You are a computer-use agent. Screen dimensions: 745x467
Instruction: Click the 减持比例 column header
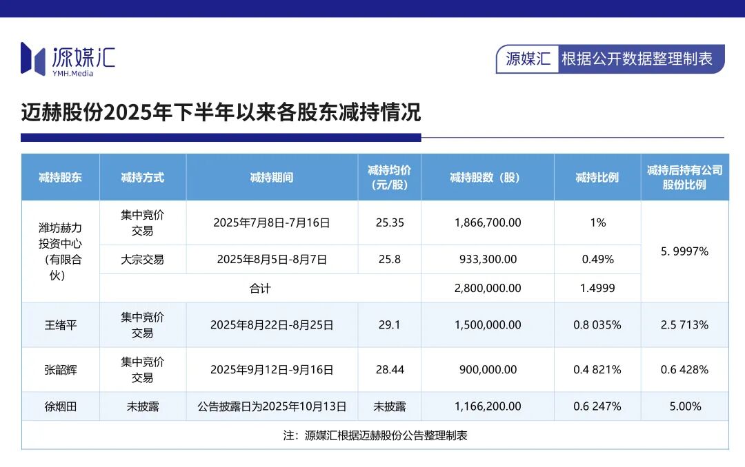pyautogui.click(x=597, y=178)
